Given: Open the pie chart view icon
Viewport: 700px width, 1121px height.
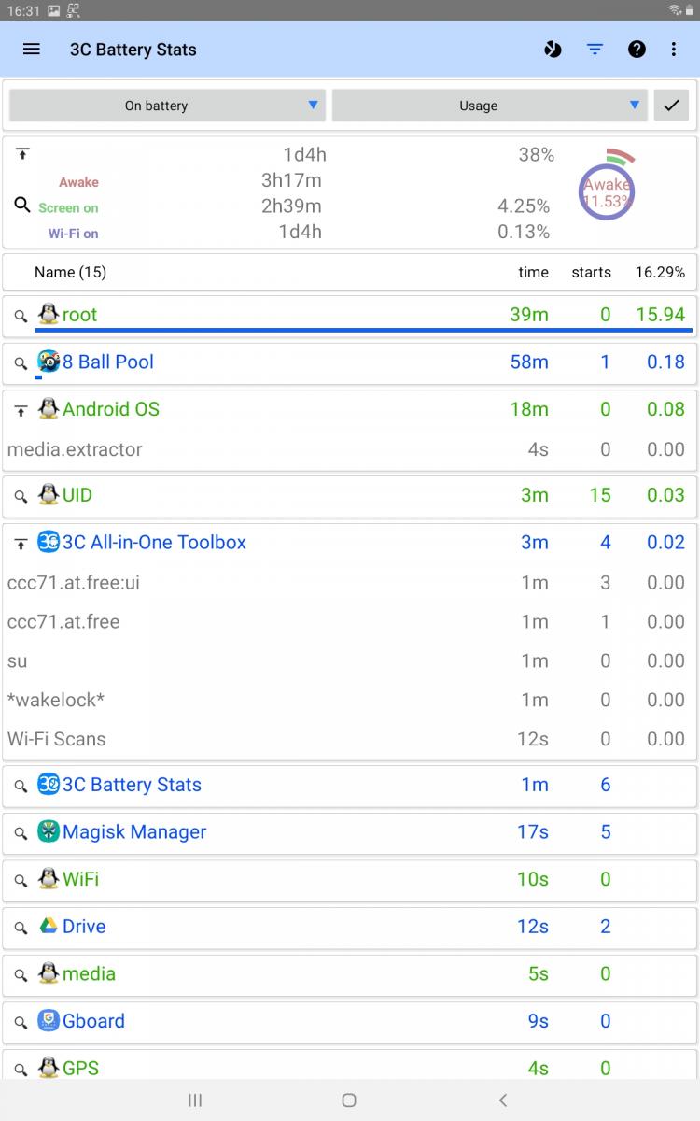Looking at the screenshot, I should (x=553, y=50).
